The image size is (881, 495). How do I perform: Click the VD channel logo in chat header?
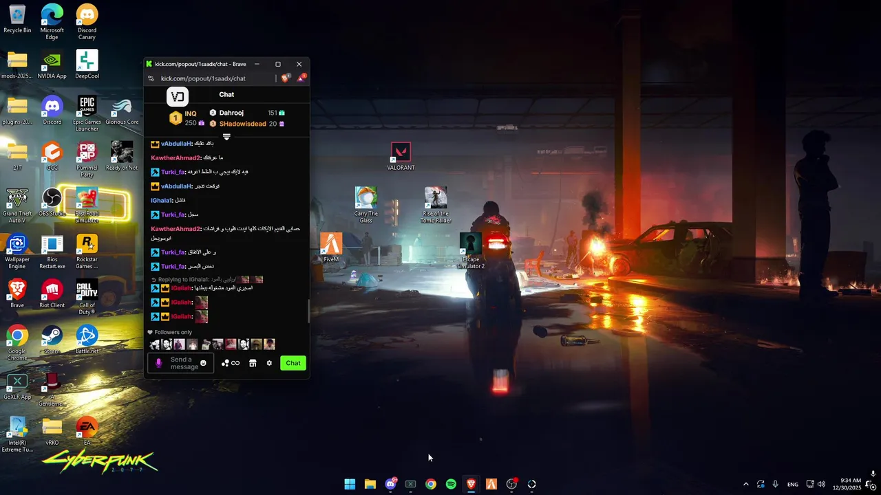[178, 96]
